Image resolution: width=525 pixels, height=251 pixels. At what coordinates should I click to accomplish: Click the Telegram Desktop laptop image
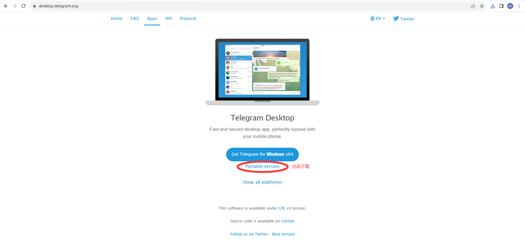[x=262, y=72]
